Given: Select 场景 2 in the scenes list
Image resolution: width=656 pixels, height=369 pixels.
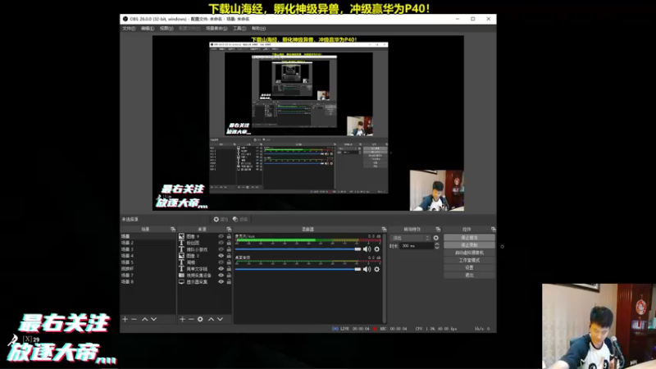Looking at the screenshot, I should coord(148,243).
